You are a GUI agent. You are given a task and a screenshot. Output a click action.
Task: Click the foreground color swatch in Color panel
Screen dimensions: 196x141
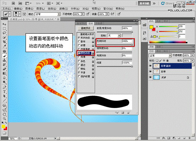151,27
